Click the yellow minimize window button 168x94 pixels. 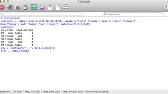point(4,2)
